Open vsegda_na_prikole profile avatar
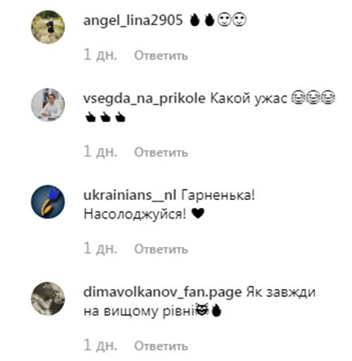 tap(48, 104)
